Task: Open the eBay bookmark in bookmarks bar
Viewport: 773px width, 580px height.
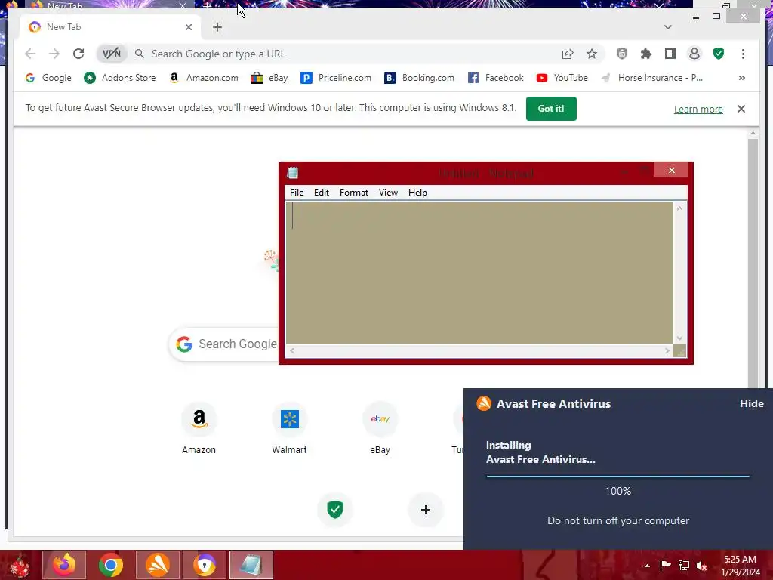Action: click(x=269, y=78)
